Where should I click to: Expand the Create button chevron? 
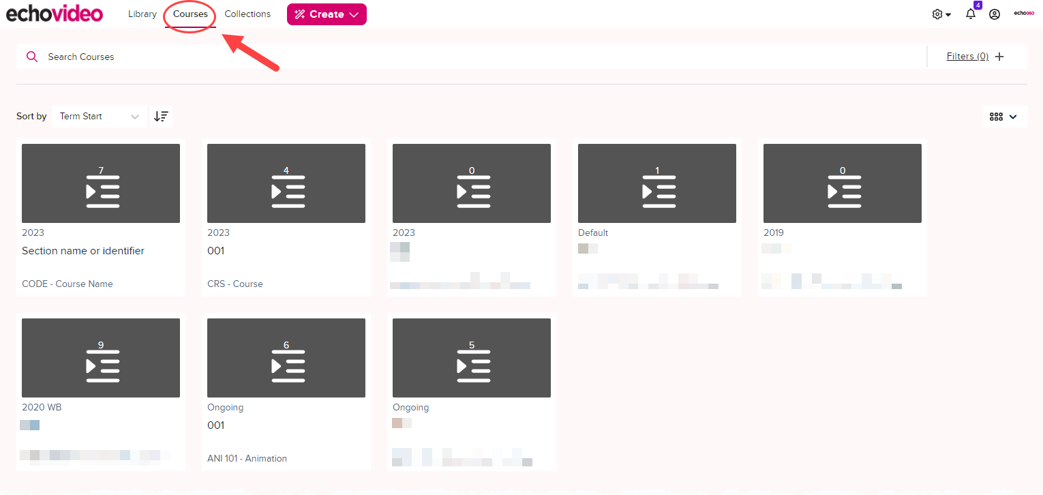tap(352, 14)
